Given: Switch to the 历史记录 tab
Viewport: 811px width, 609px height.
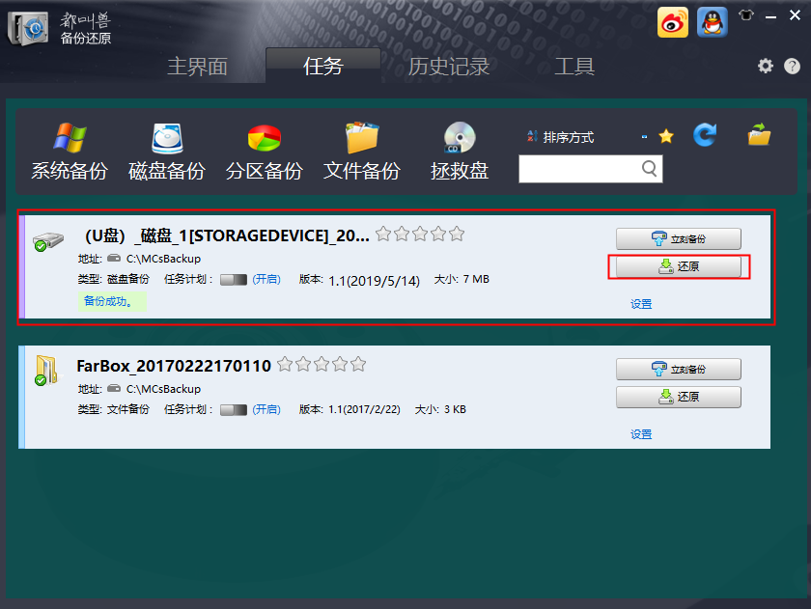Looking at the screenshot, I should pos(448,67).
